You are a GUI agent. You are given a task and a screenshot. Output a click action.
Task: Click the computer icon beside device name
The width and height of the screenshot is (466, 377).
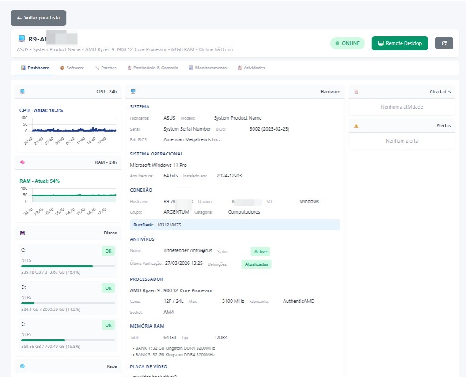22,39
